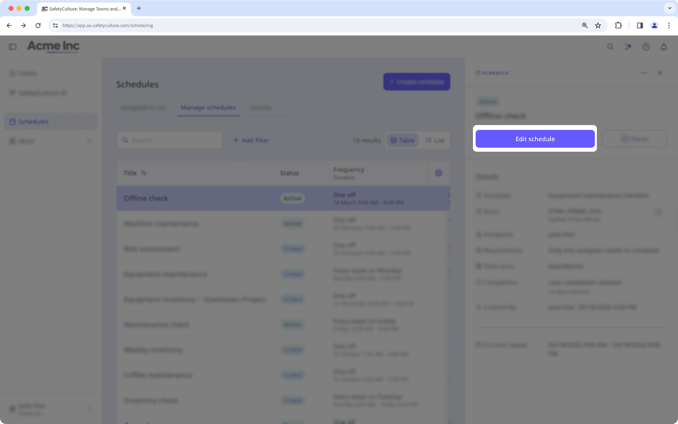
Task: Open search from the top navigation bar
Action: [610, 47]
